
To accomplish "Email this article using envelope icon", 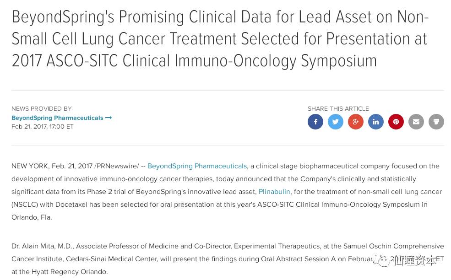I will pyautogui.click(x=416, y=122).
